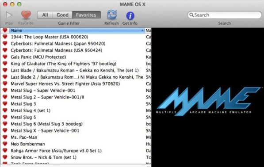Switch Game Filter to All

pos(45,15)
